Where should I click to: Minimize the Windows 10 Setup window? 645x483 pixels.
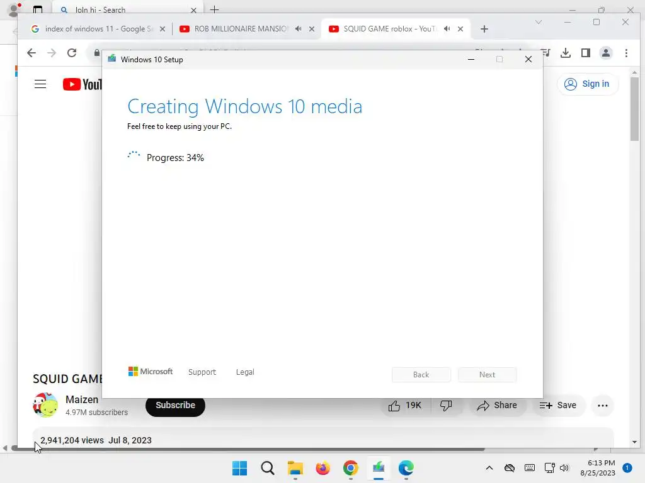pos(471,60)
